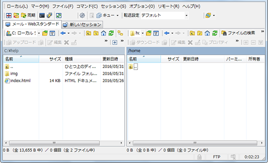Open the コマンド(C) menu
Screen dimensions: 268x163
(87, 7)
